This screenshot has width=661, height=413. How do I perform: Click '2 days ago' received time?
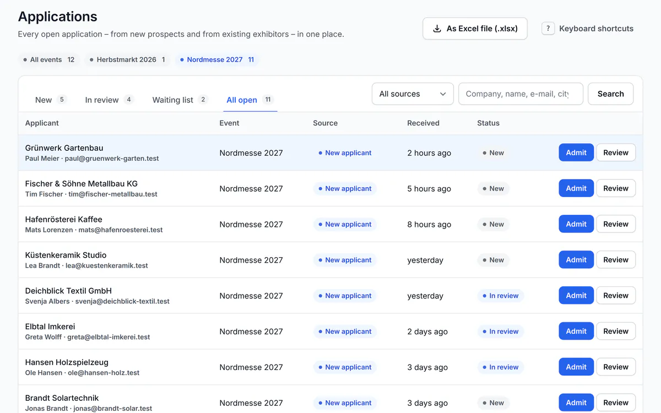[427, 332]
